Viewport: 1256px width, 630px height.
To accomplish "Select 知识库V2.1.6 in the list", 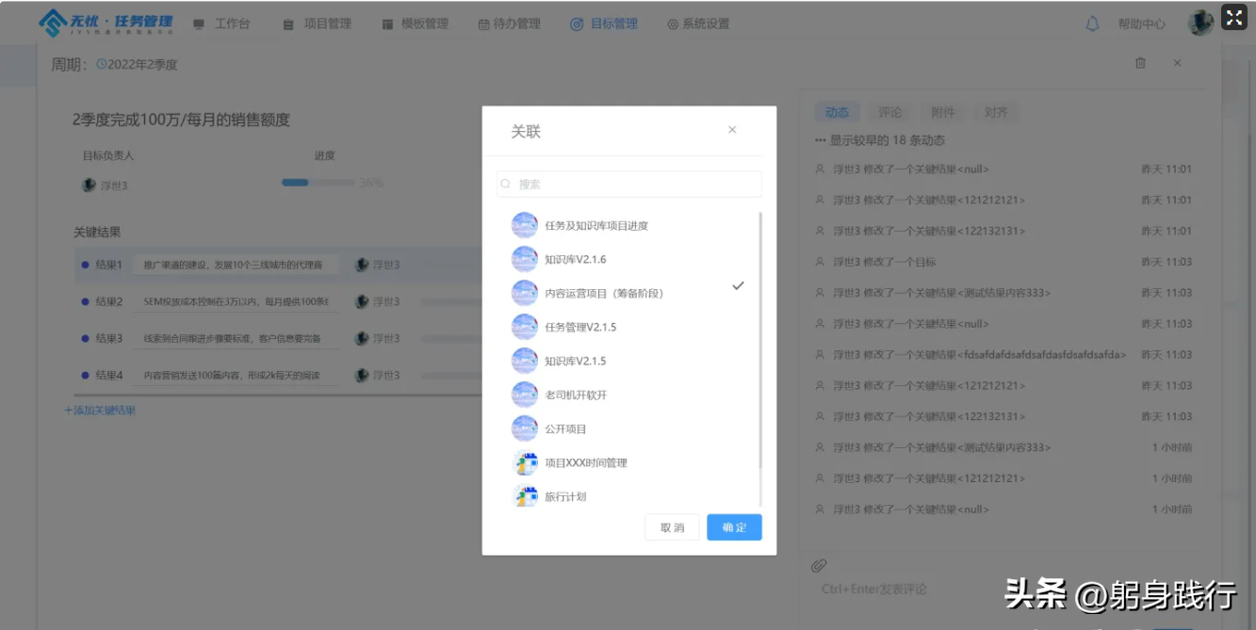I will click(575, 260).
